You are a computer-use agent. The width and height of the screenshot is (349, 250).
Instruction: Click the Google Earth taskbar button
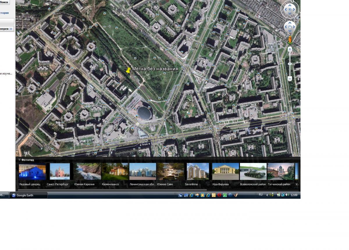coord(29,195)
